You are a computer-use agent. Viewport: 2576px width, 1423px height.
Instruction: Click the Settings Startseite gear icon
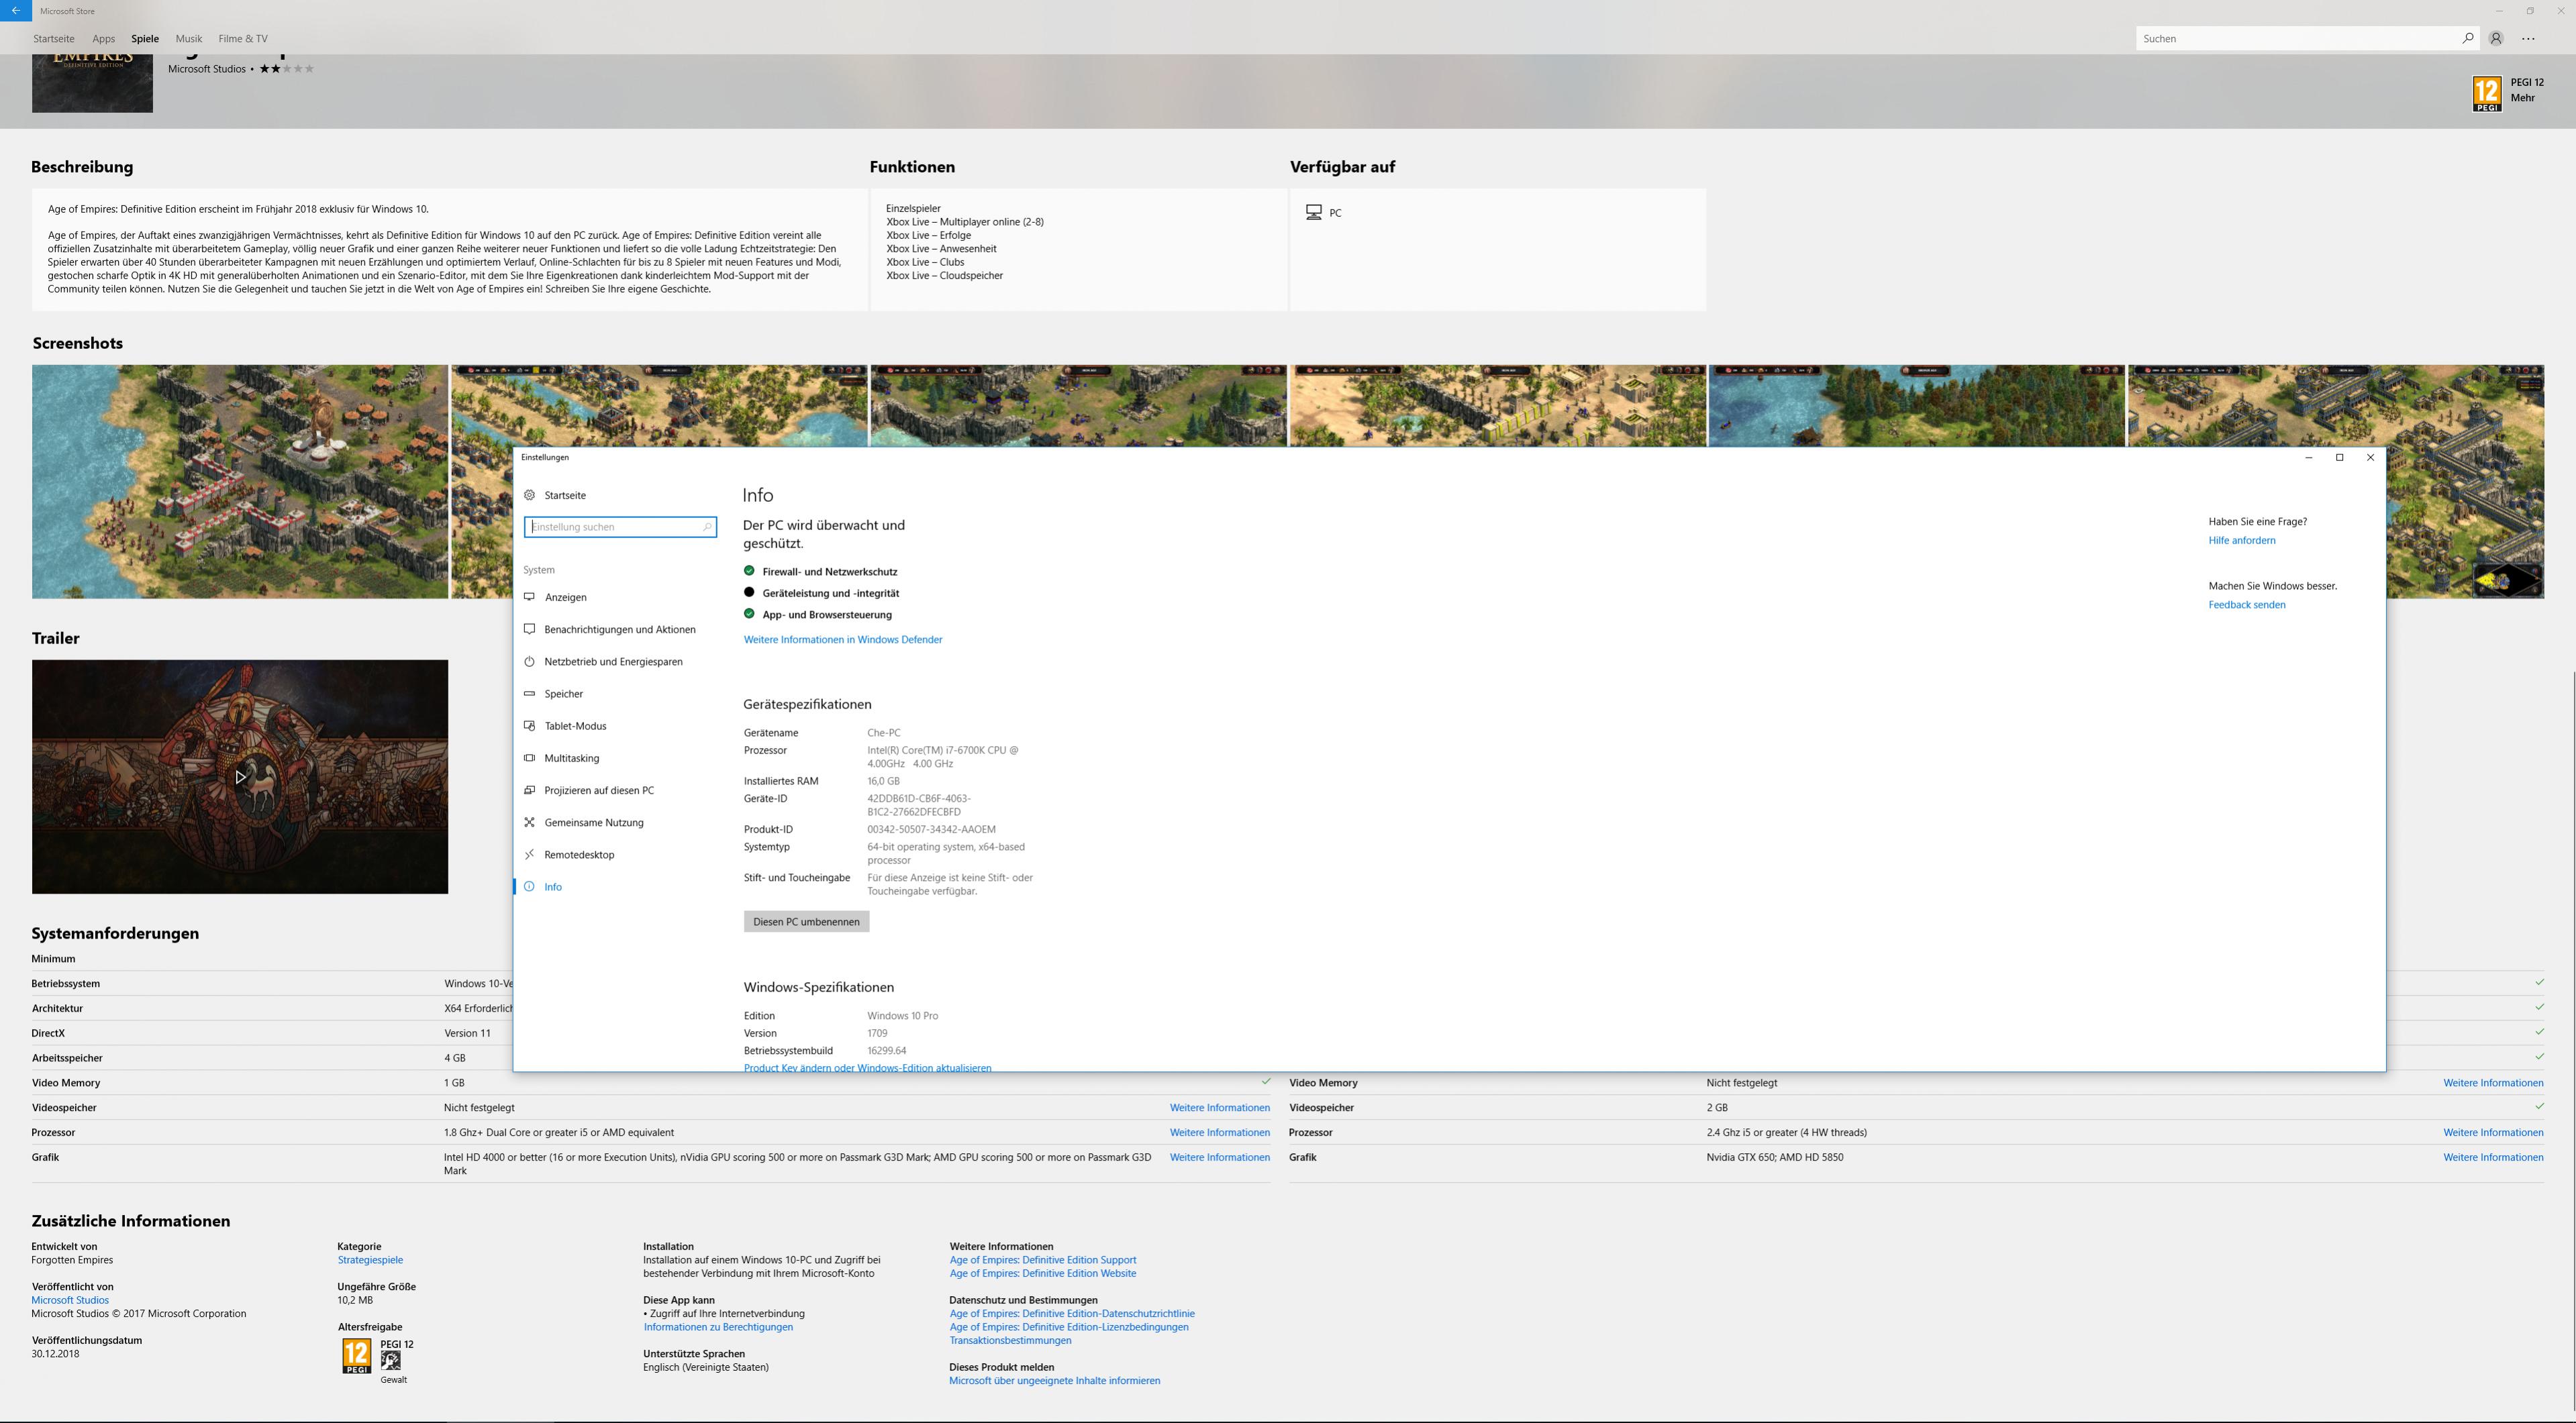coord(530,496)
